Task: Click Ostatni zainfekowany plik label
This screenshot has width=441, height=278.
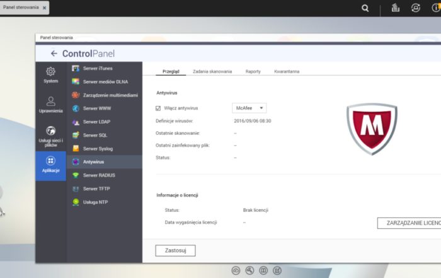Action: click(183, 146)
